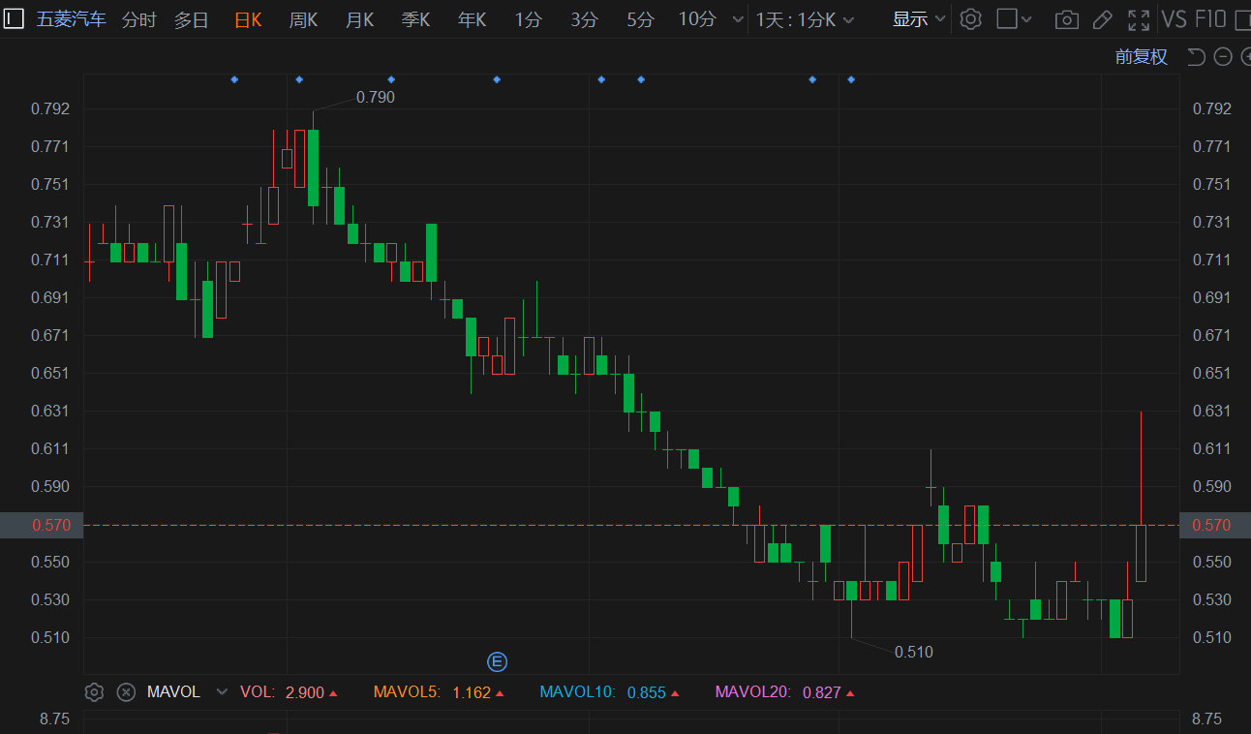This screenshot has width=1251, height=734.
Task: Select the pencil drawing tool
Action: pos(1102,19)
